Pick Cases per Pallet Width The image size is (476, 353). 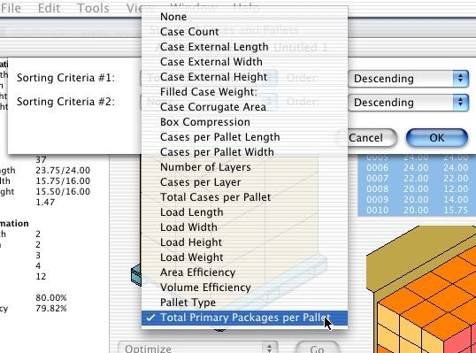click(x=244, y=152)
